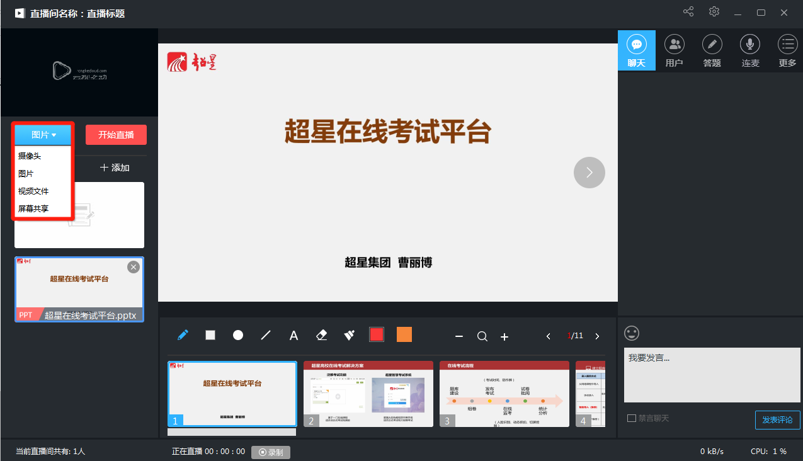The image size is (803, 461).
Task: Open the emoji smiley picker
Action: click(x=631, y=333)
